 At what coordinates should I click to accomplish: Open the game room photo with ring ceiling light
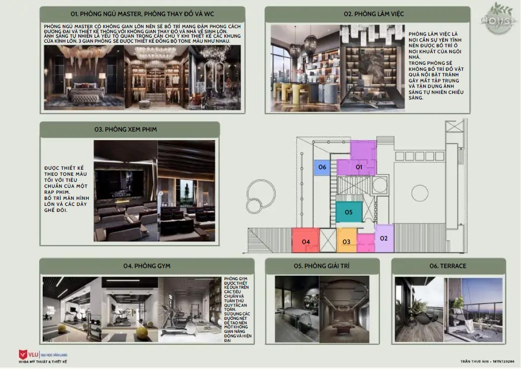pos(344,309)
